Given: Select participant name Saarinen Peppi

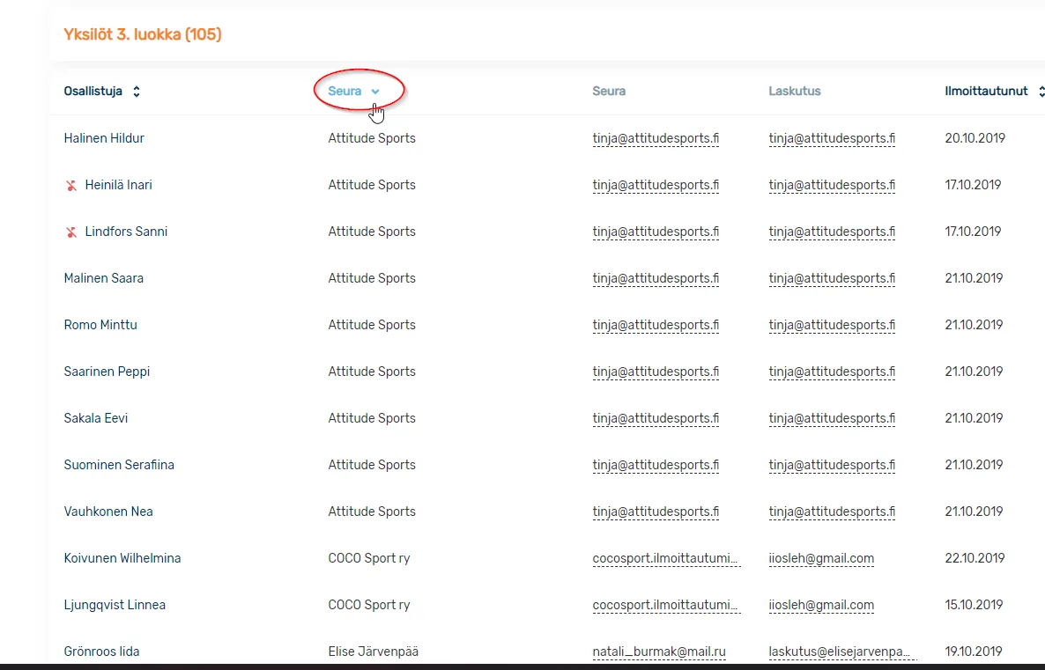Looking at the screenshot, I should pyautogui.click(x=107, y=372).
